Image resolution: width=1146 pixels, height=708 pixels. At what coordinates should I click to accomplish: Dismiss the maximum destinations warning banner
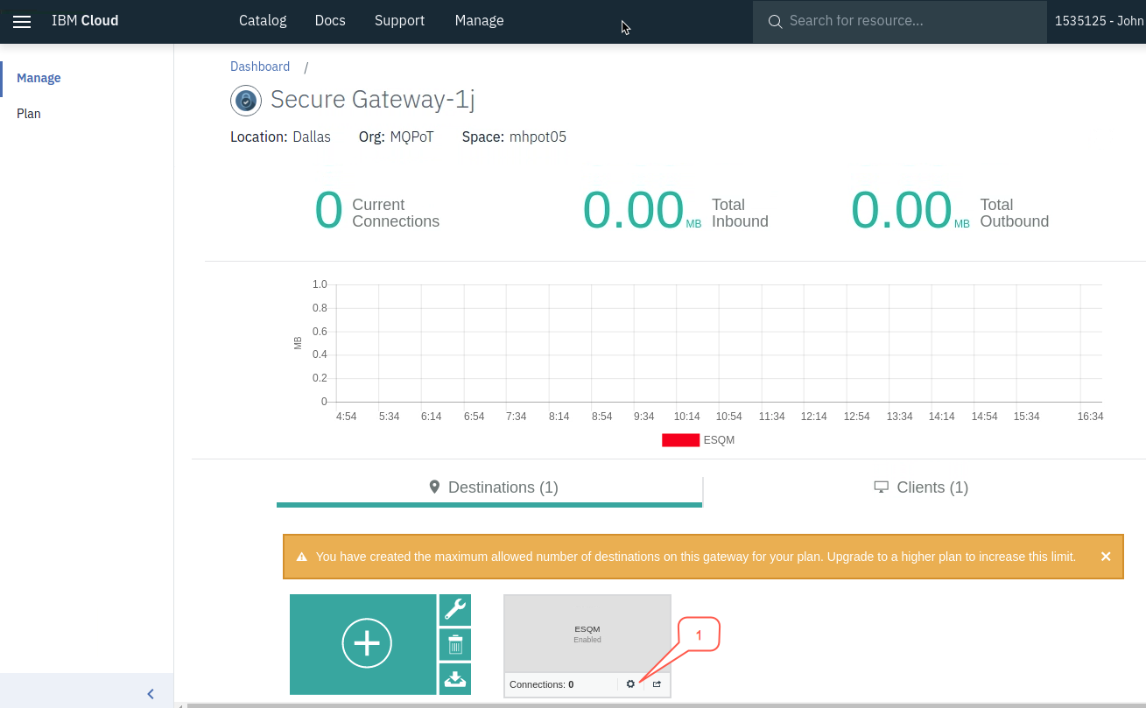click(x=1106, y=557)
